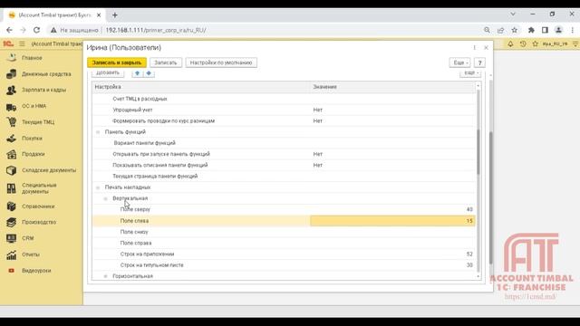
Task: Click the Записать button
Action: point(166,62)
